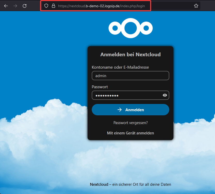Open the Nextcloud footer link

(99, 184)
